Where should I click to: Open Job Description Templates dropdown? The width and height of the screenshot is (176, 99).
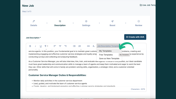point(108,46)
